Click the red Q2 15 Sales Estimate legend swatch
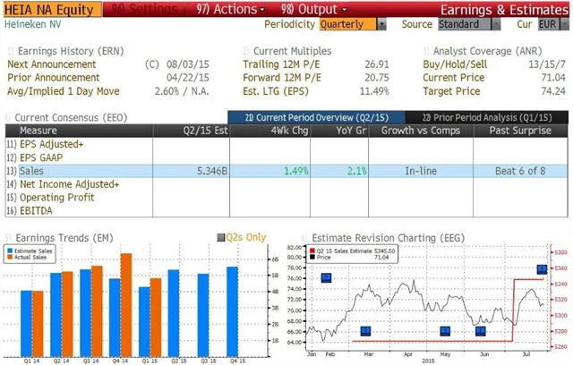The height and width of the screenshot is (365, 573). pyautogui.click(x=312, y=251)
